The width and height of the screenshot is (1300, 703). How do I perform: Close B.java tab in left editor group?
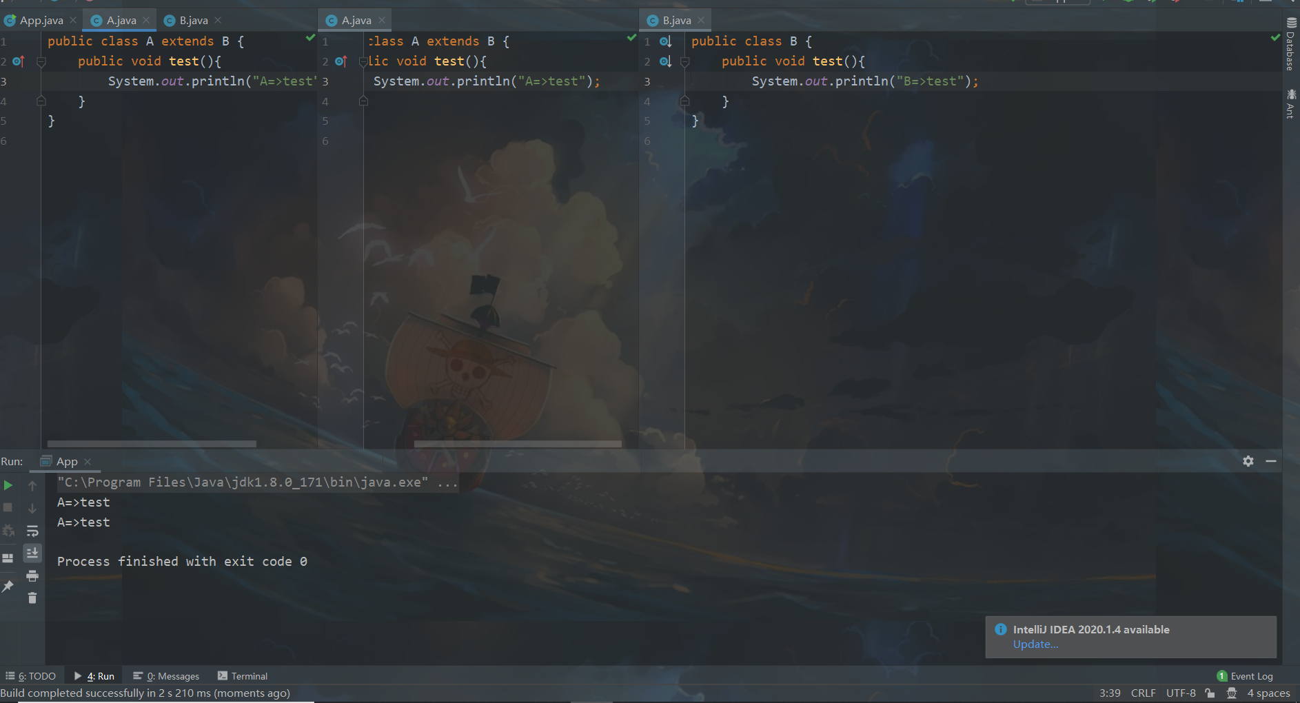(x=218, y=21)
